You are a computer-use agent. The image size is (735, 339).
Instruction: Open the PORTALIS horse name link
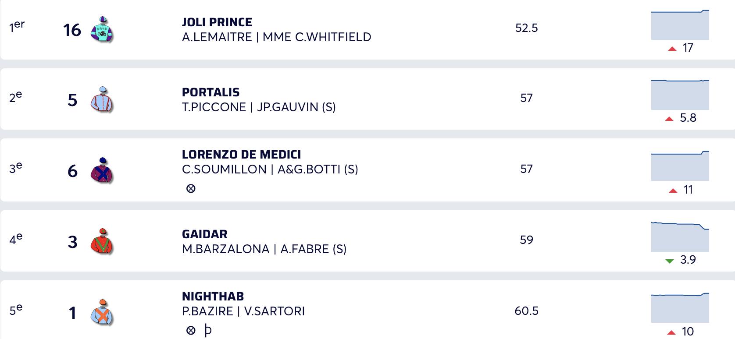click(x=211, y=92)
